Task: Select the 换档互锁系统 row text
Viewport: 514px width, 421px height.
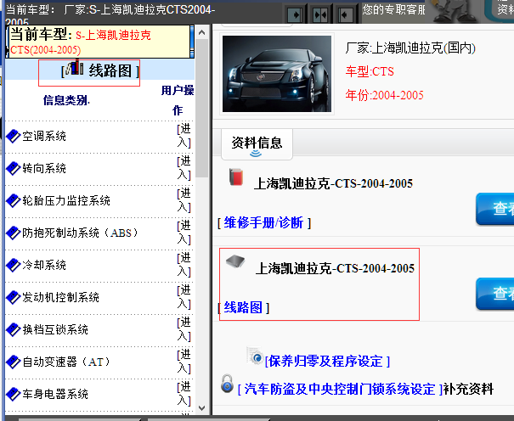Action: pos(55,329)
